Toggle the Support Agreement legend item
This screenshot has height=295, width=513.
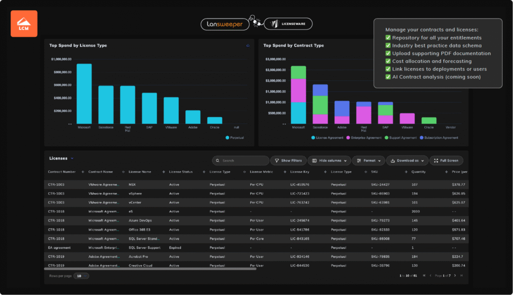pyautogui.click(x=400, y=138)
